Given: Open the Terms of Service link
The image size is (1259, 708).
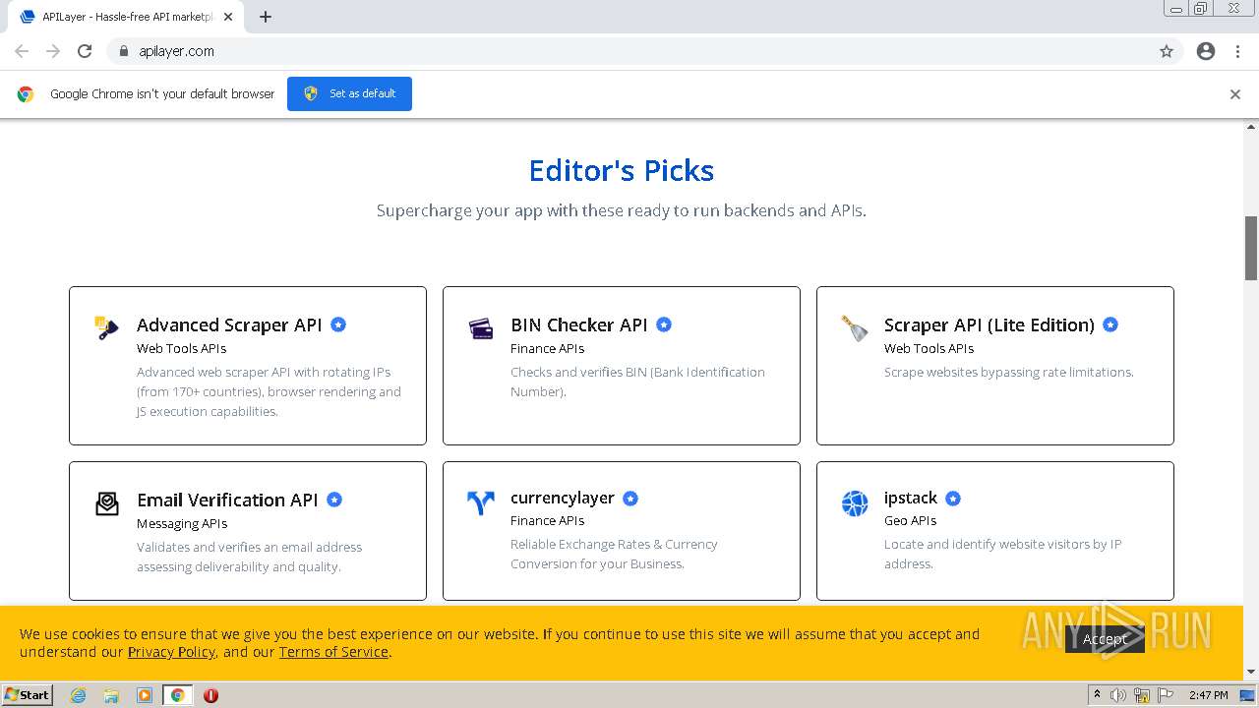Looking at the screenshot, I should click(x=333, y=652).
